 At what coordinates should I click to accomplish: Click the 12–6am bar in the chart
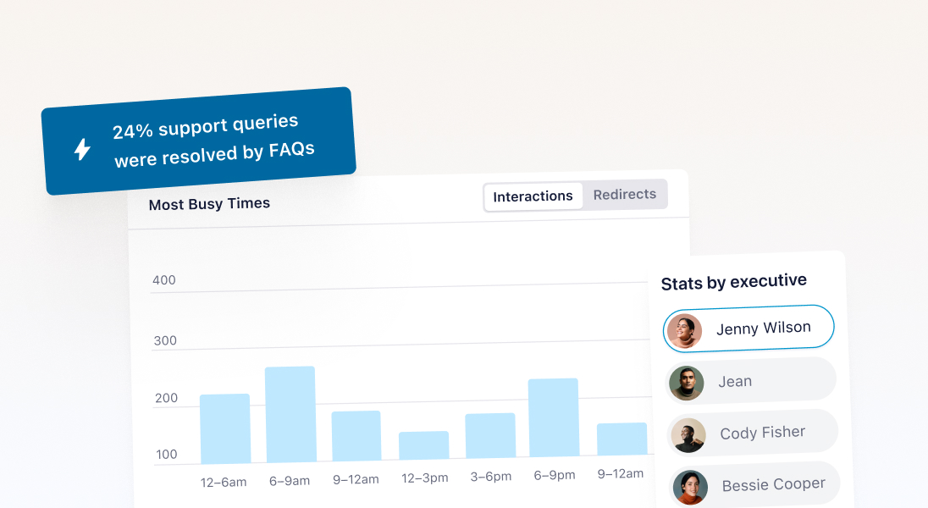tap(224, 428)
